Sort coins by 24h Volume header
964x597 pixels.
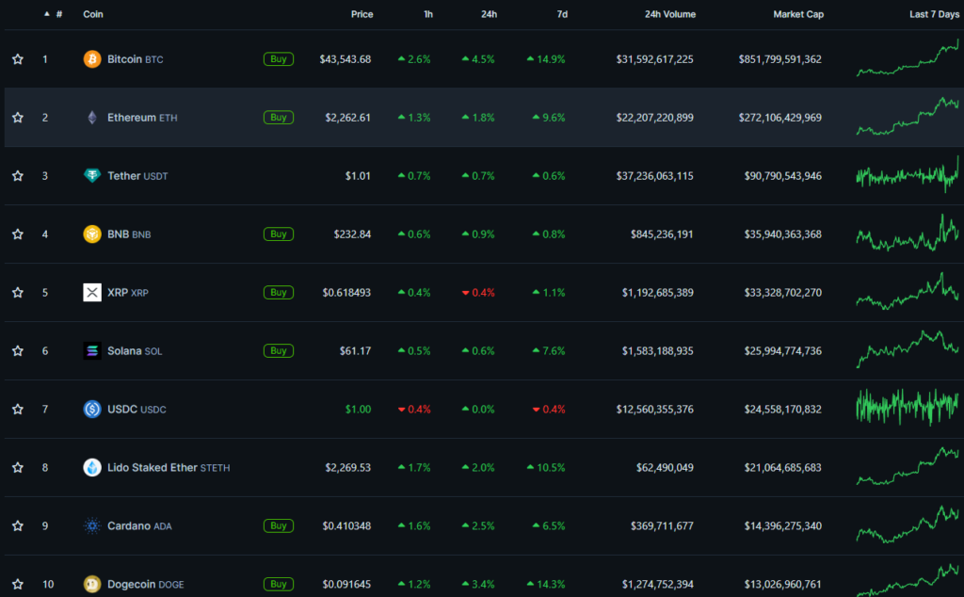(670, 14)
